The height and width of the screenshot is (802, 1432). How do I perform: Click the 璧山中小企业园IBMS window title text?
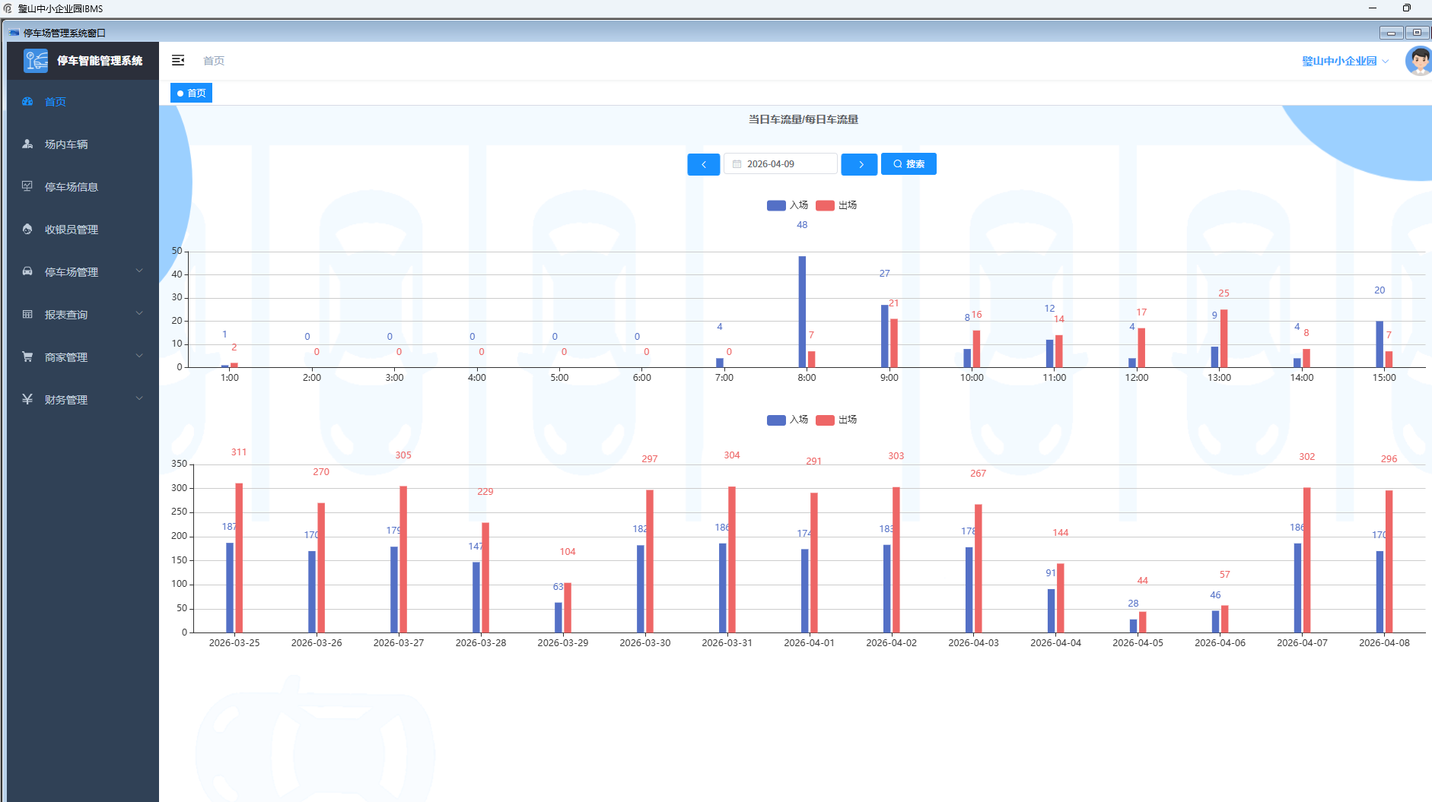[60, 9]
